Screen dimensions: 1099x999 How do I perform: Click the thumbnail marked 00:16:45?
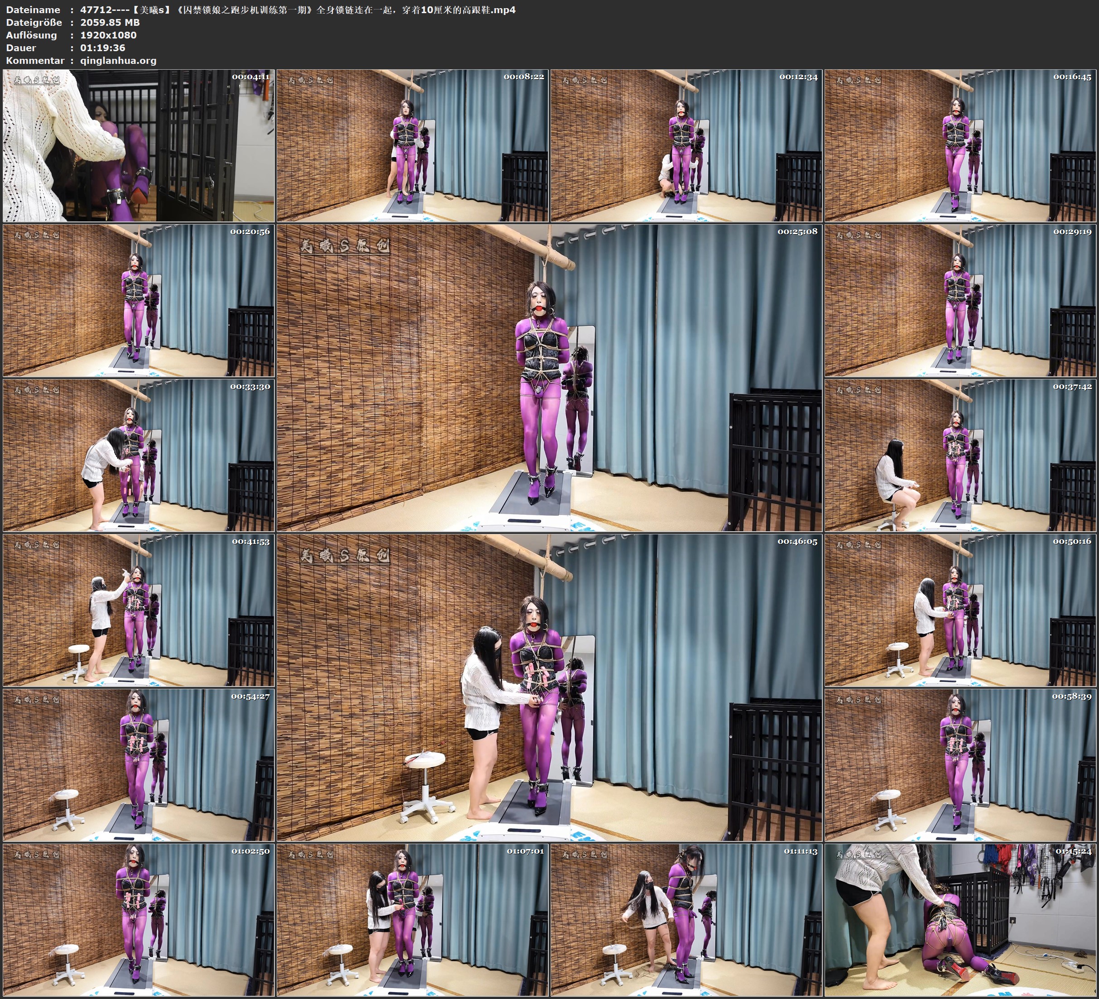tap(960, 145)
